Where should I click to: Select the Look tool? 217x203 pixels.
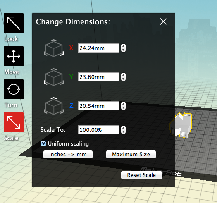tap(14, 23)
